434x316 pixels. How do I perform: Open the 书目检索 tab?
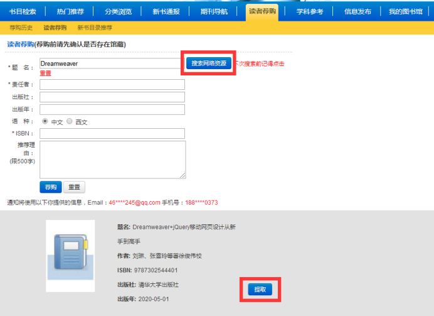click(x=23, y=11)
